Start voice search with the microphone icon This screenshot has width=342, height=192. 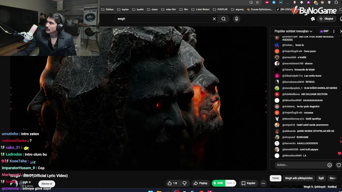pyautogui.click(x=236, y=19)
